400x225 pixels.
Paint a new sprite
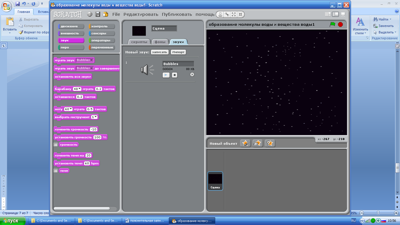point(245,143)
